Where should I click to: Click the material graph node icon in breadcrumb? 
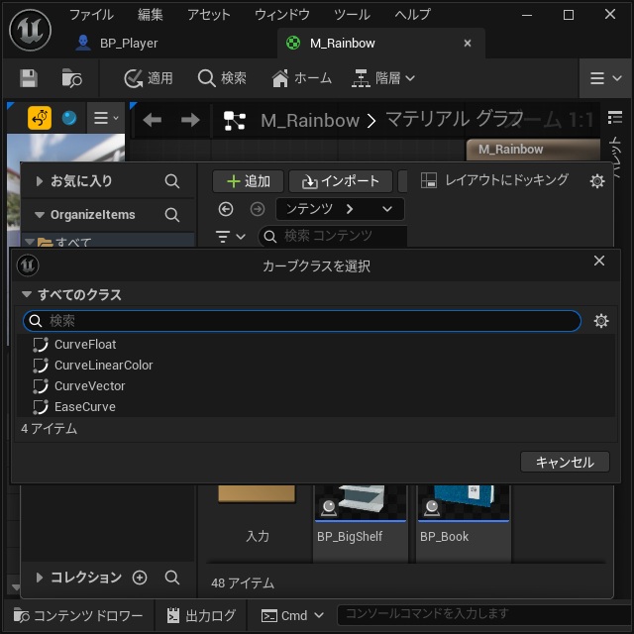235,121
